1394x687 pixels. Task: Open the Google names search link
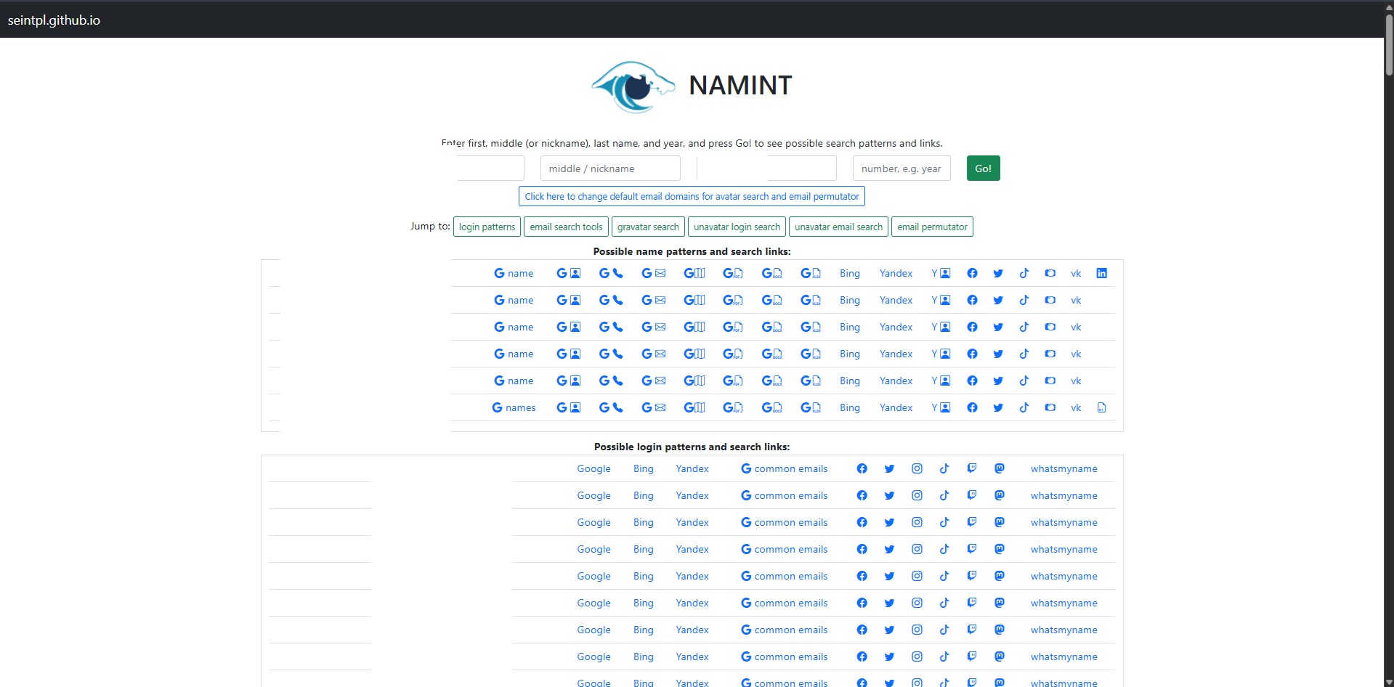[514, 407]
